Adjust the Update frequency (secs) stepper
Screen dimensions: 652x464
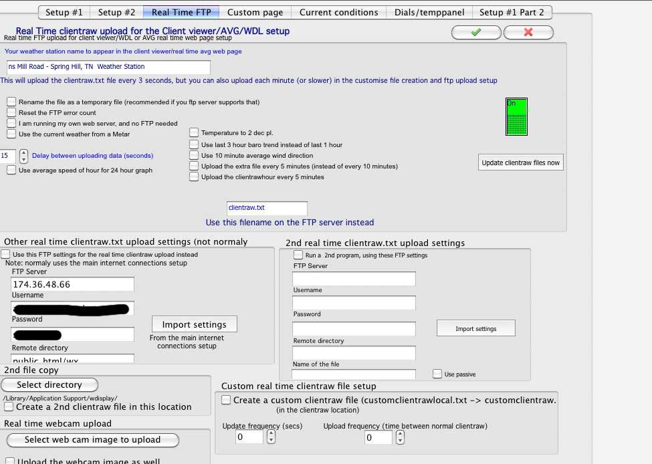(271, 437)
